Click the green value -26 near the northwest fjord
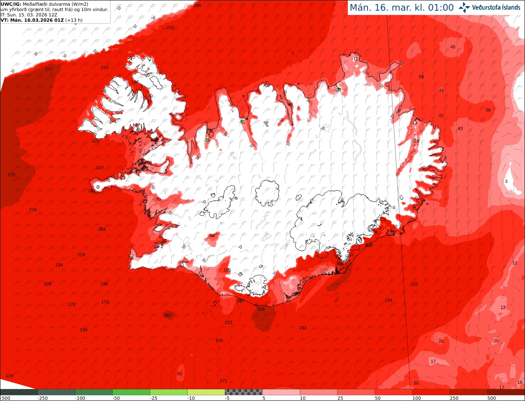525x401 pixels. (x=207, y=140)
